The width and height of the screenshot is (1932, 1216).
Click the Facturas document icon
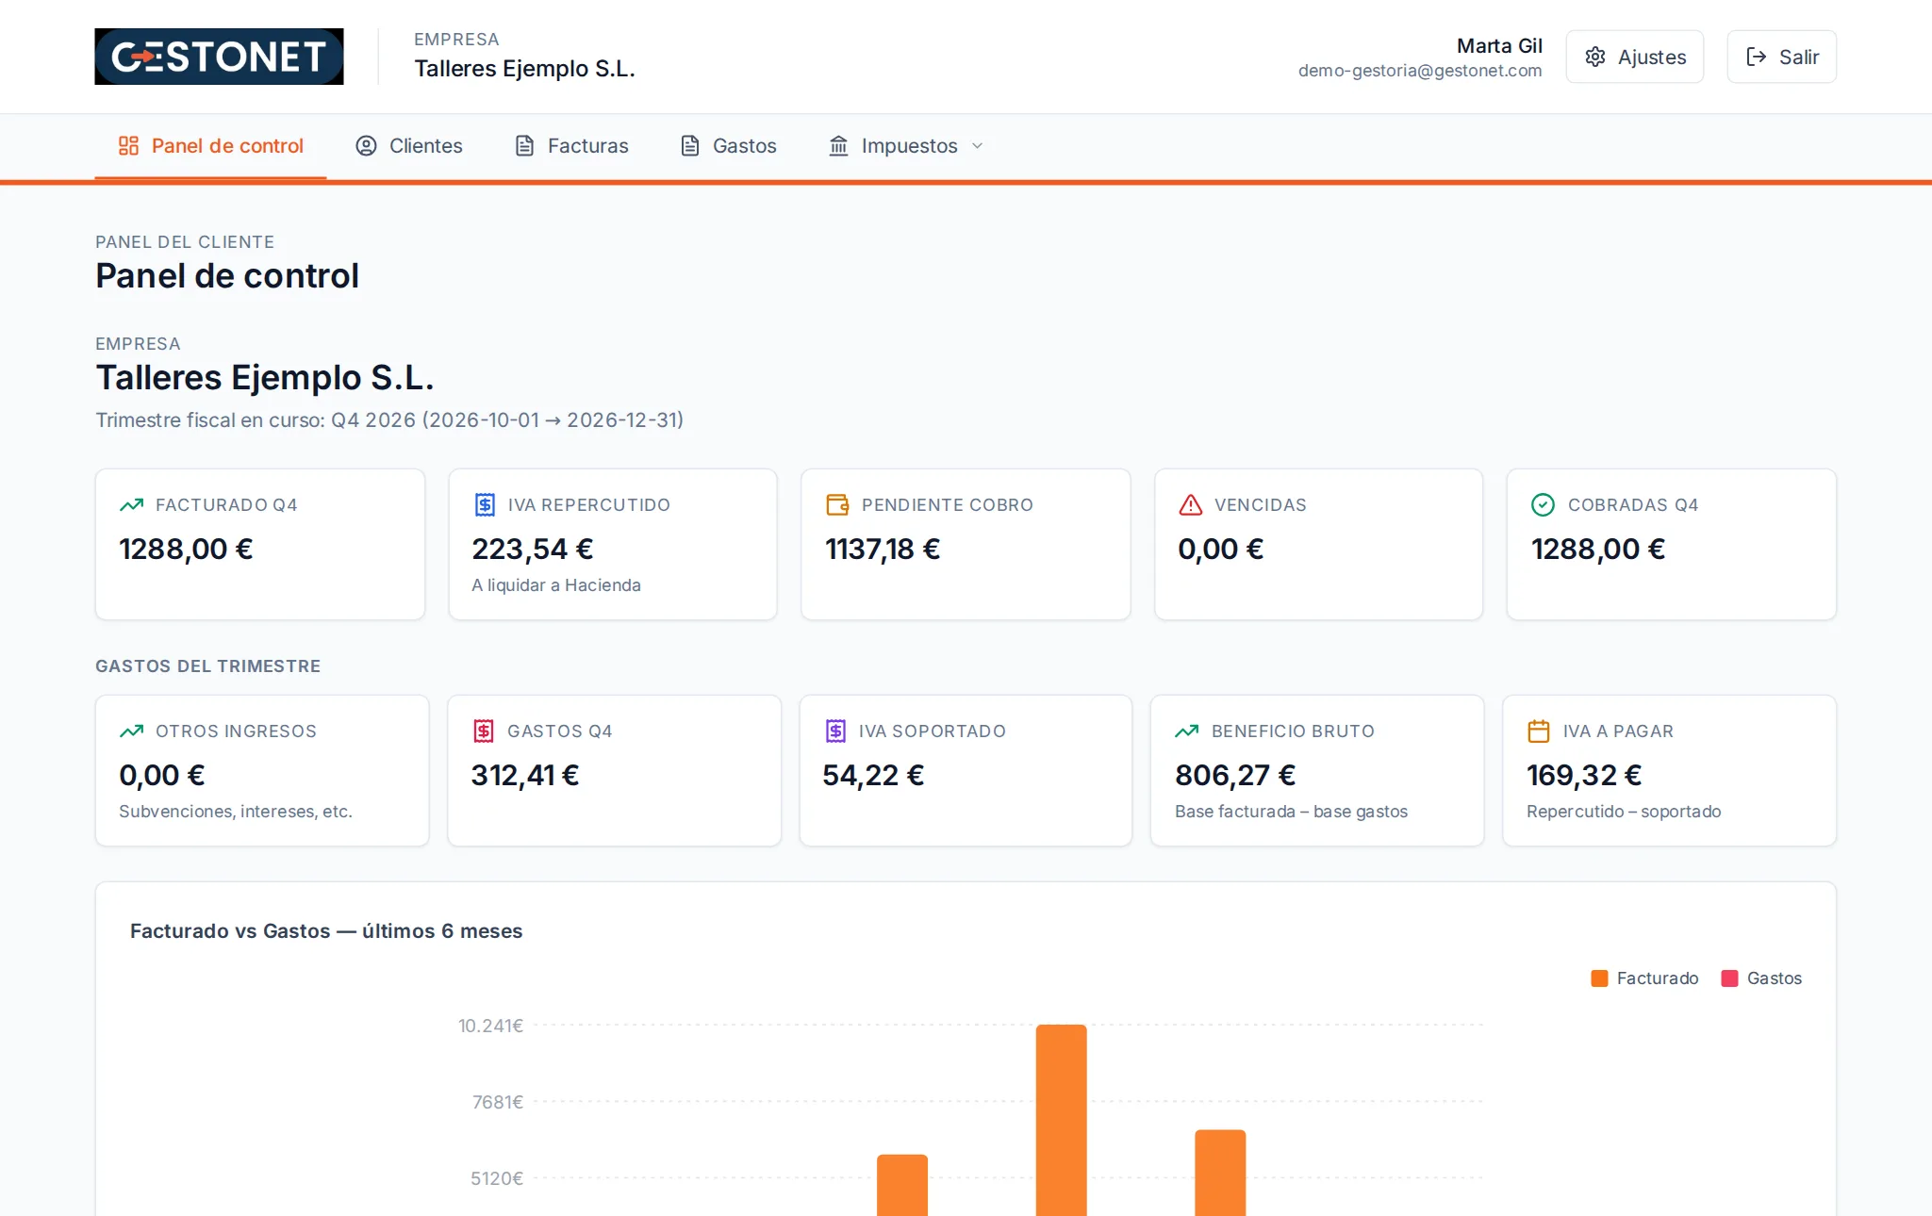(x=524, y=146)
